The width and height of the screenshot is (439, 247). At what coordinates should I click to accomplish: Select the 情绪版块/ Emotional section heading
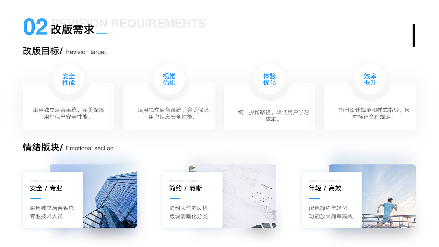67,148
